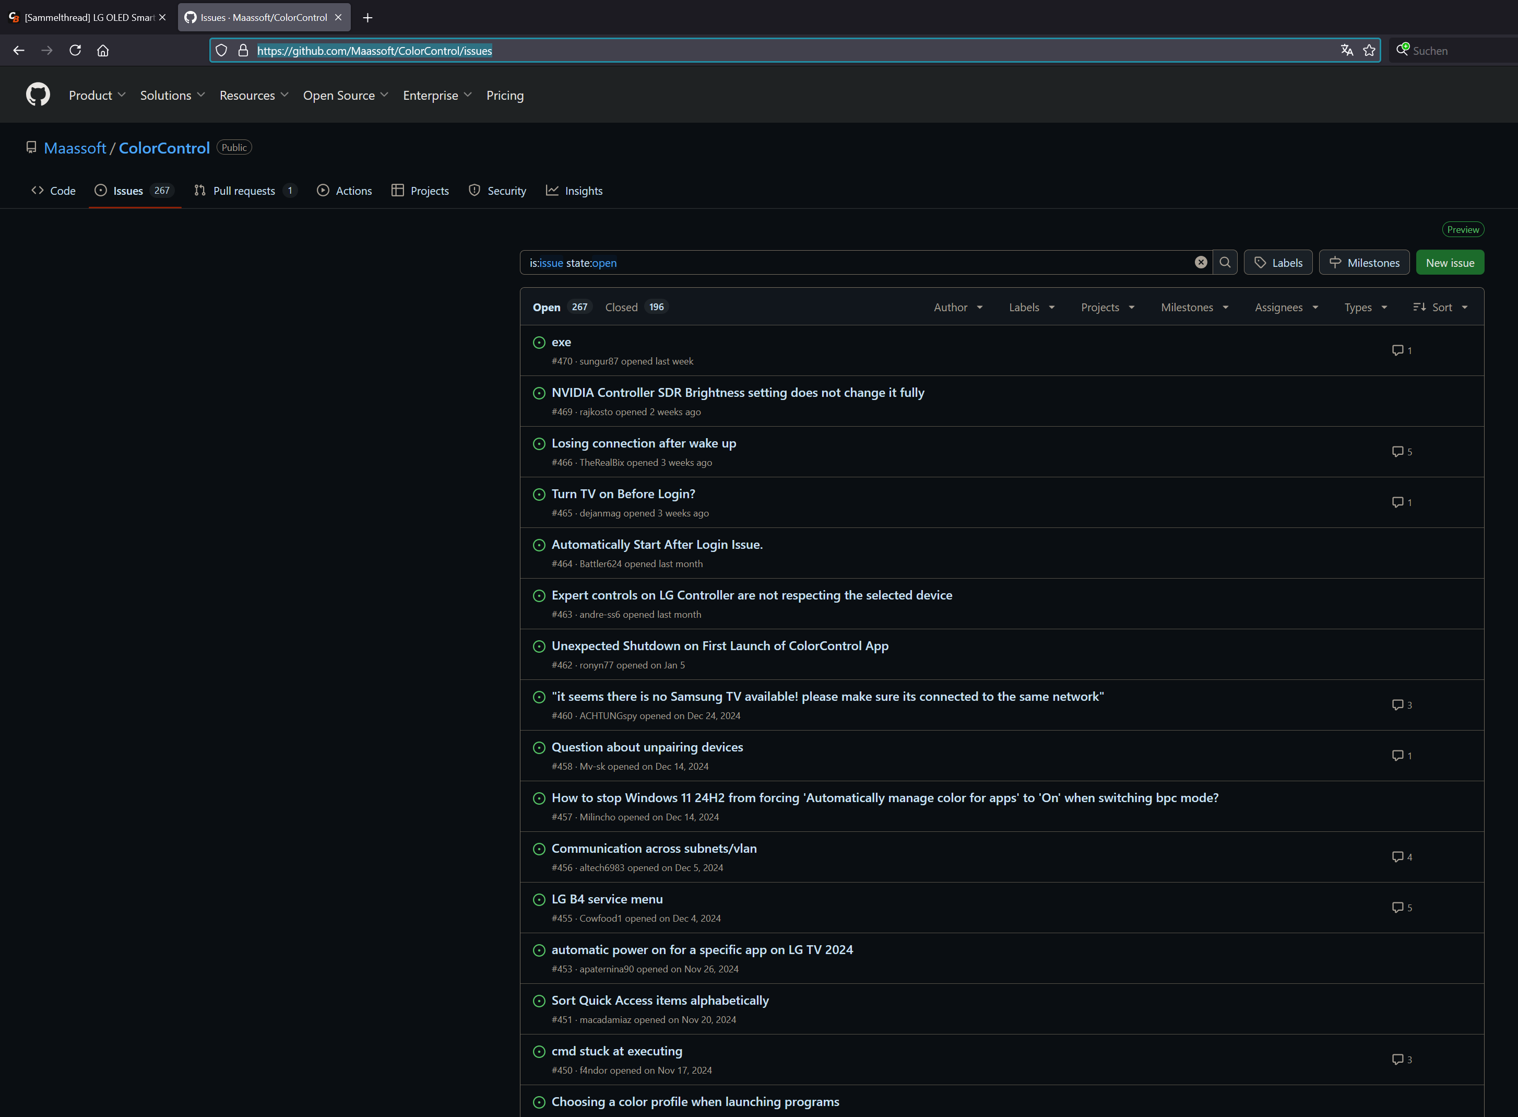This screenshot has height=1117, width=1518.
Task: Select the Pull requests icon
Action: pyautogui.click(x=199, y=191)
